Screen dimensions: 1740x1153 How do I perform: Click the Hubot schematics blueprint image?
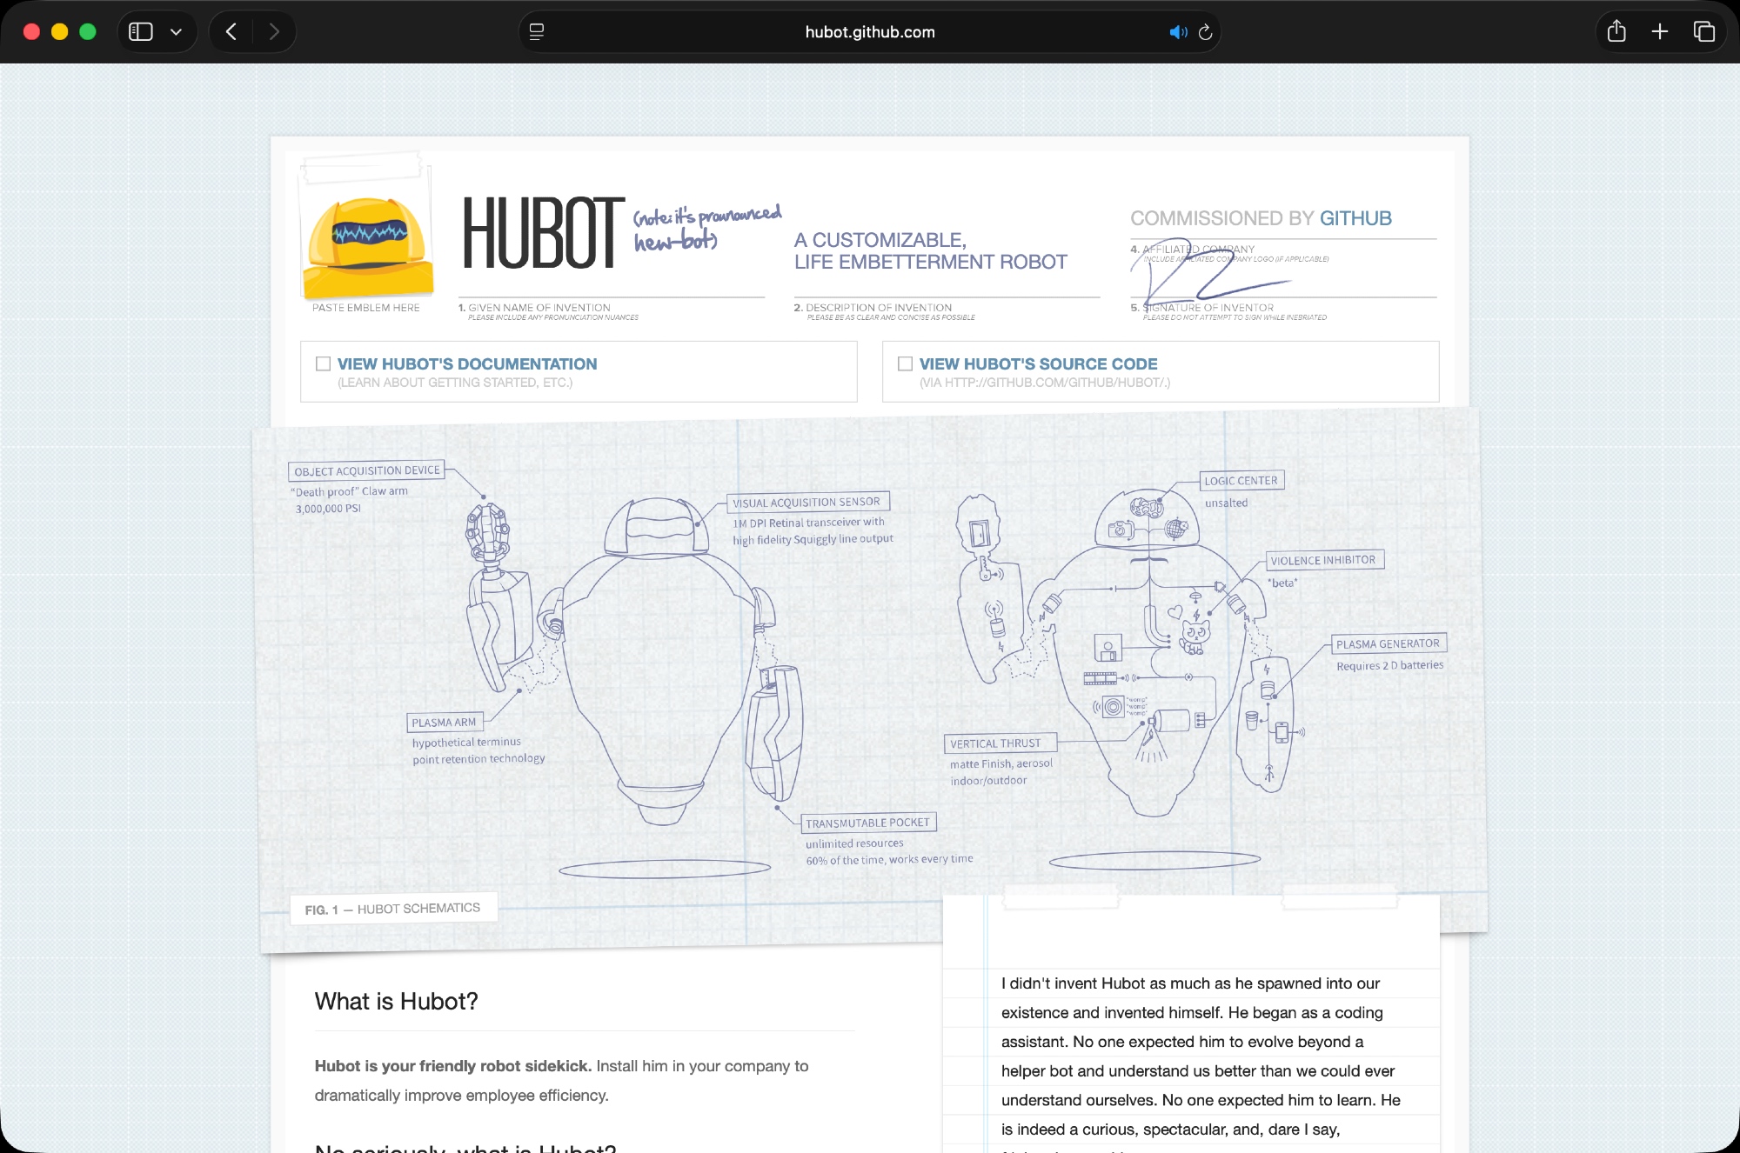pos(870,678)
